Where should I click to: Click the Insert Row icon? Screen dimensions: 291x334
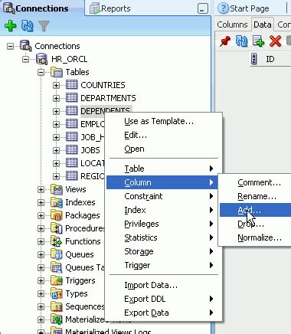[258, 41]
